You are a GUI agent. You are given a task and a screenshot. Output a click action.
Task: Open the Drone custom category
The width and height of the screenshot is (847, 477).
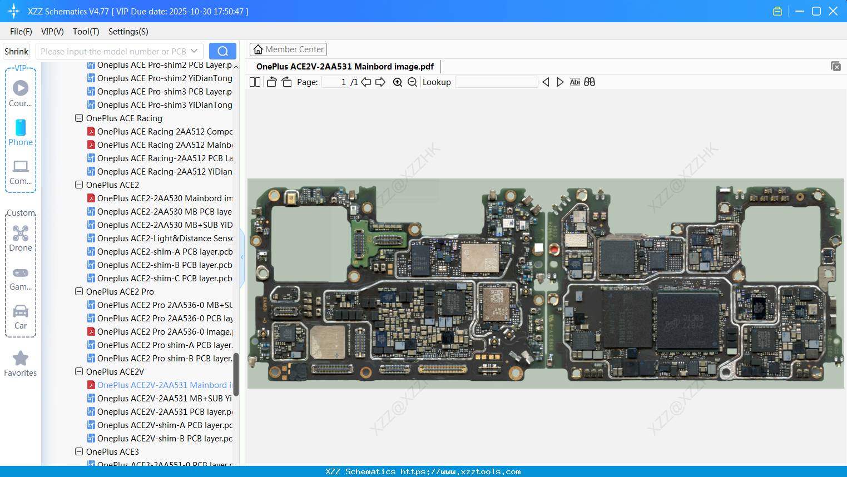point(20,238)
